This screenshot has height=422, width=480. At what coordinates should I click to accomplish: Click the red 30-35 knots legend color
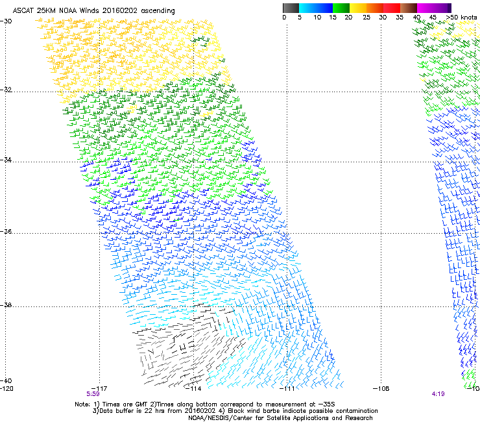click(392, 8)
